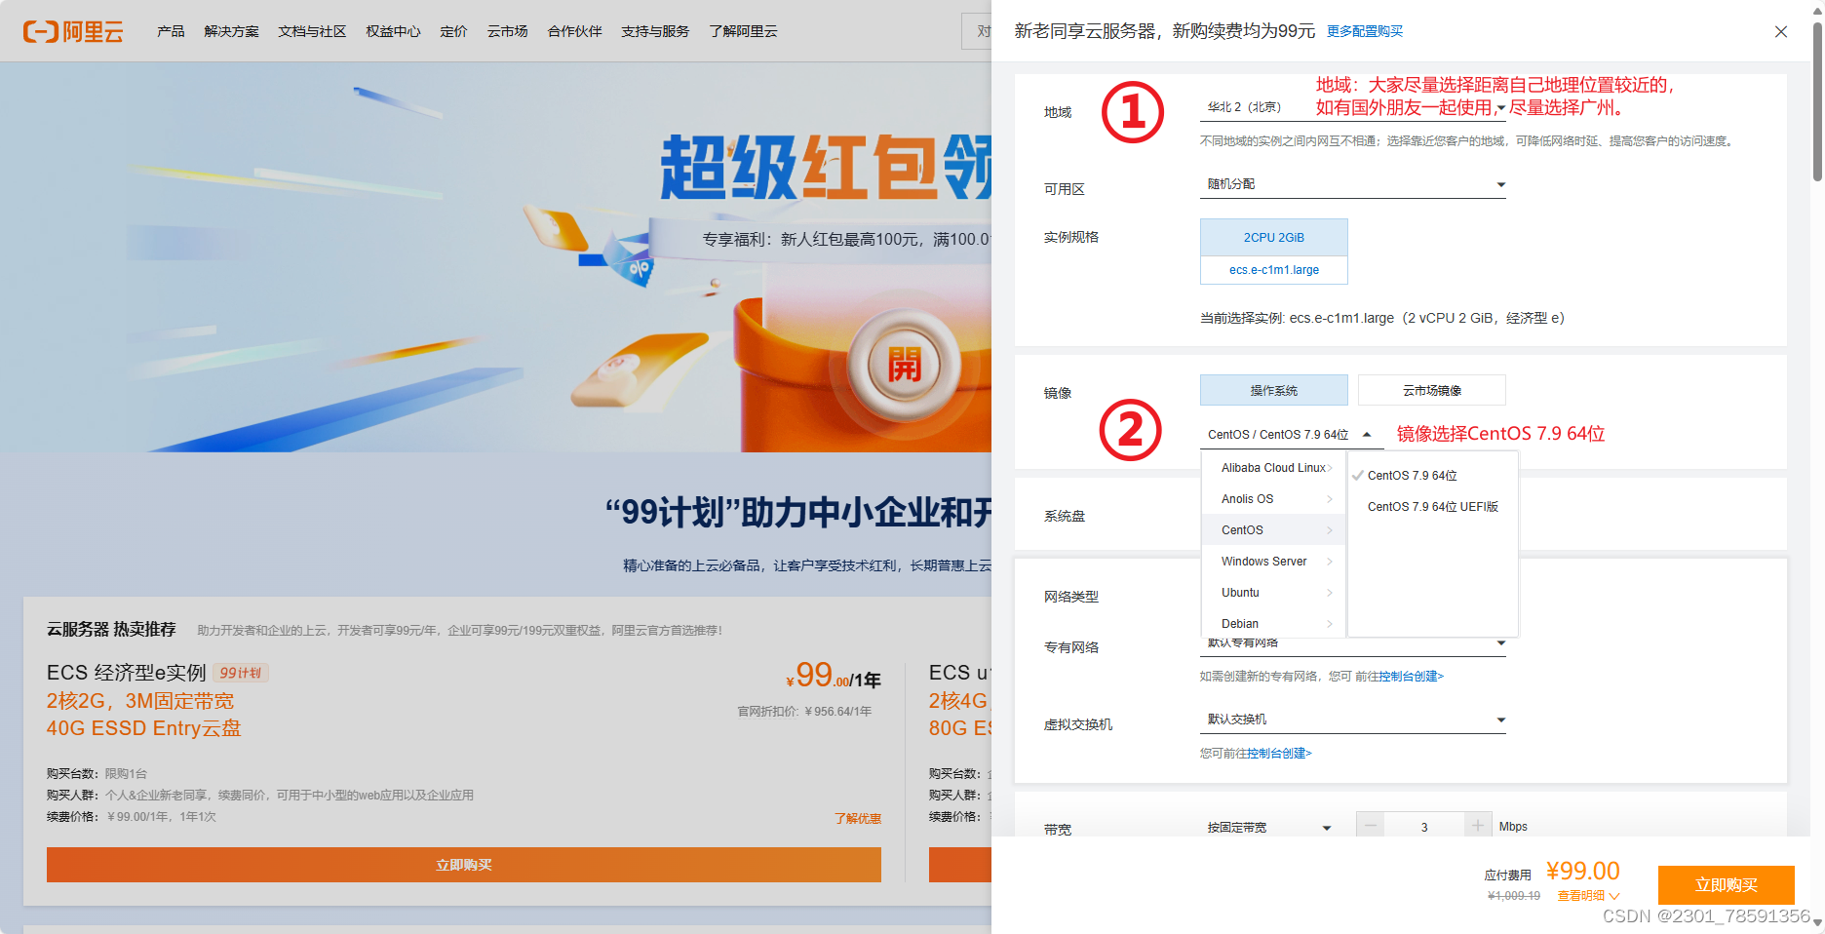This screenshot has width=1825, height=934.
Task: Switch to the 操作系统 image tab
Action: pyautogui.click(x=1273, y=390)
